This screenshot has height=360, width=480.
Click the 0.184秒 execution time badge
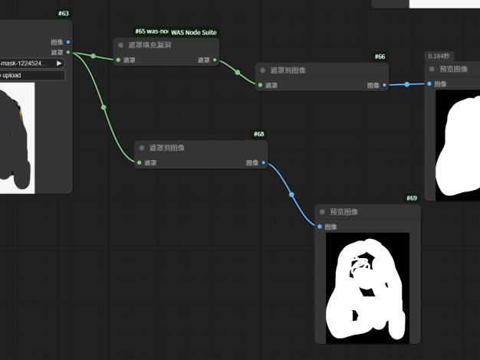click(439, 56)
